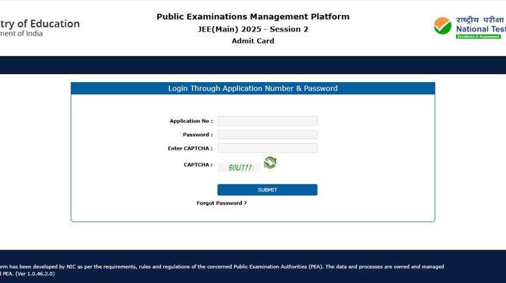Click the NTA orange-green checkmark logo
Viewport: 506px width, 283px height.
[442, 26]
